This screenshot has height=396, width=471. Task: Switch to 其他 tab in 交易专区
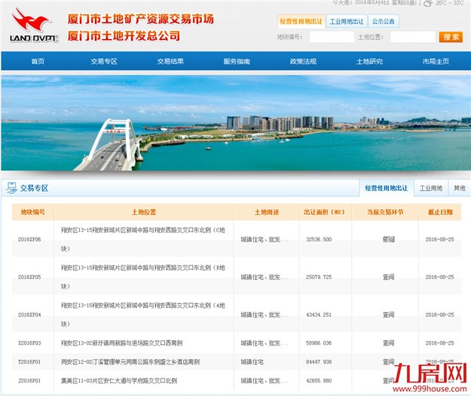(460, 189)
